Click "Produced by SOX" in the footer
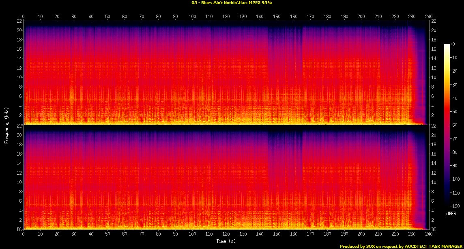The width and height of the screenshot is (464, 249). tap(357, 246)
